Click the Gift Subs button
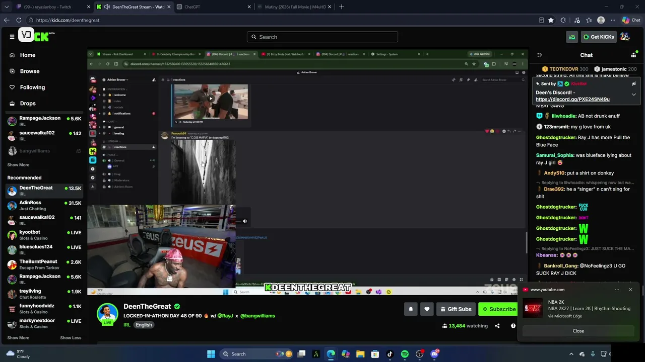645x362 pixels. (x=456, y=309)
